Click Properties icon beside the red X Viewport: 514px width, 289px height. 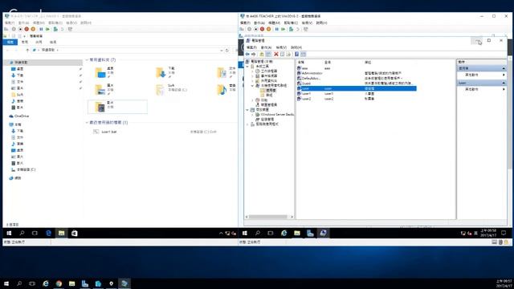pos(282,54)
